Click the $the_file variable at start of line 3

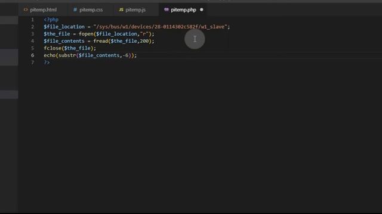click(x=57, y=34)
